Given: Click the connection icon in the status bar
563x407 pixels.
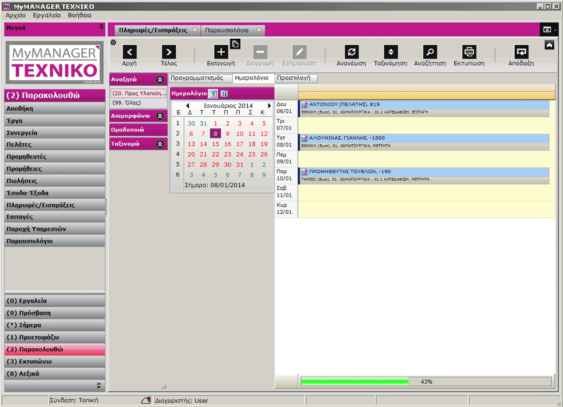Looking at the screenshot, I should [146, 400].
